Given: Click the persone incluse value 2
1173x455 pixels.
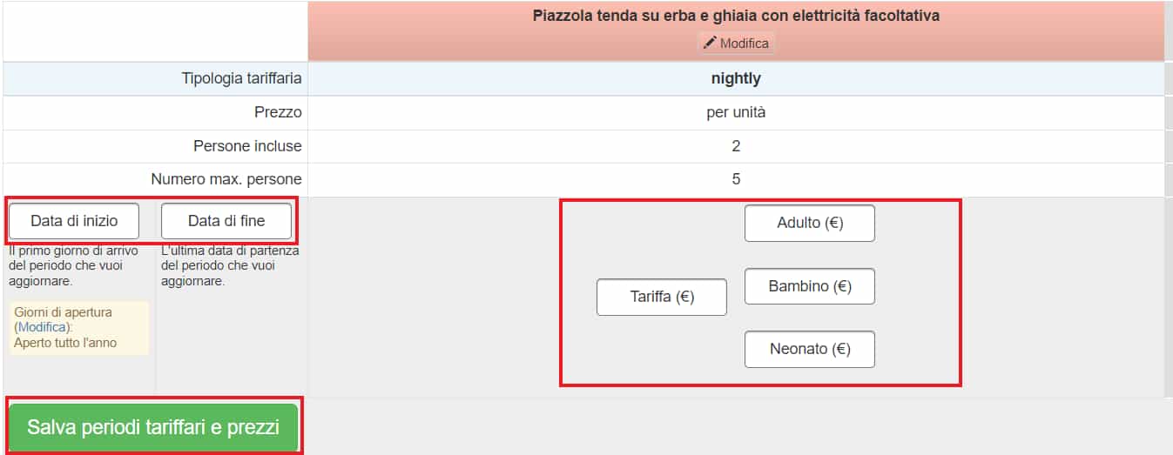Looking at the screenshot, I should pyautogui.click(x=736, y=146).
